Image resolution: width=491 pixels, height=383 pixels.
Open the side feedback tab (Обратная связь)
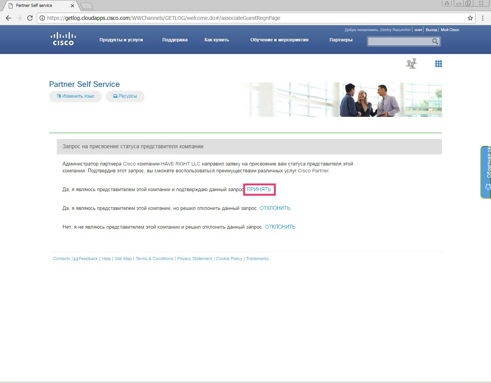point(486,172)
